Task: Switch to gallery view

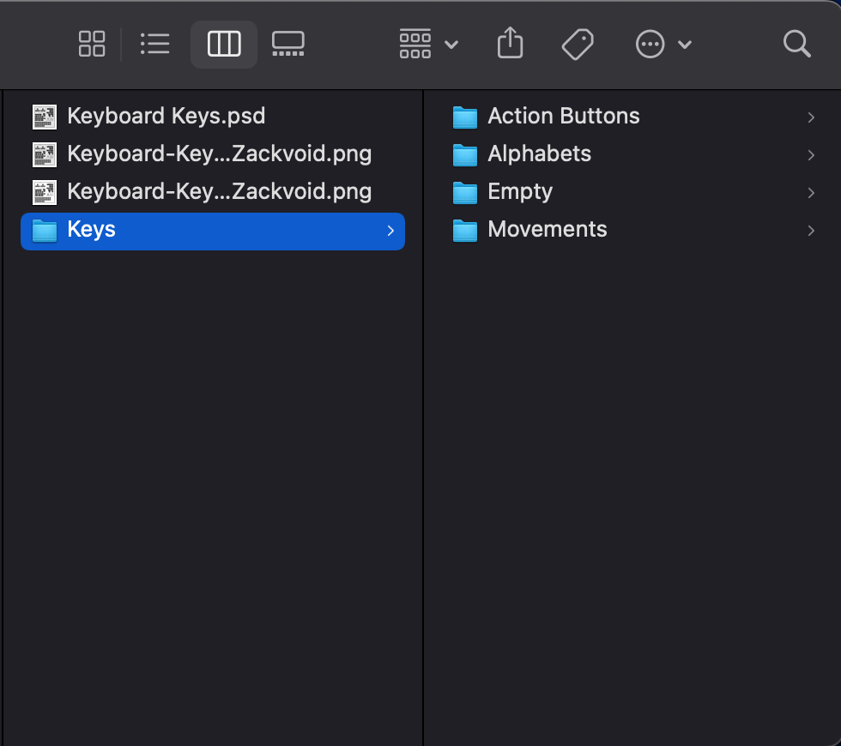Action: point(288,44)
